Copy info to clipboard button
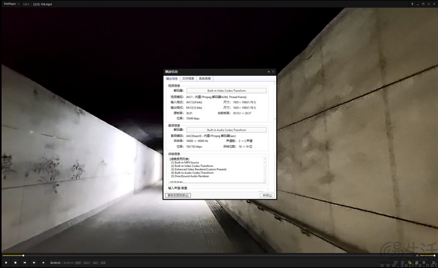Viewport: 438px width, 268px height. 178,195
